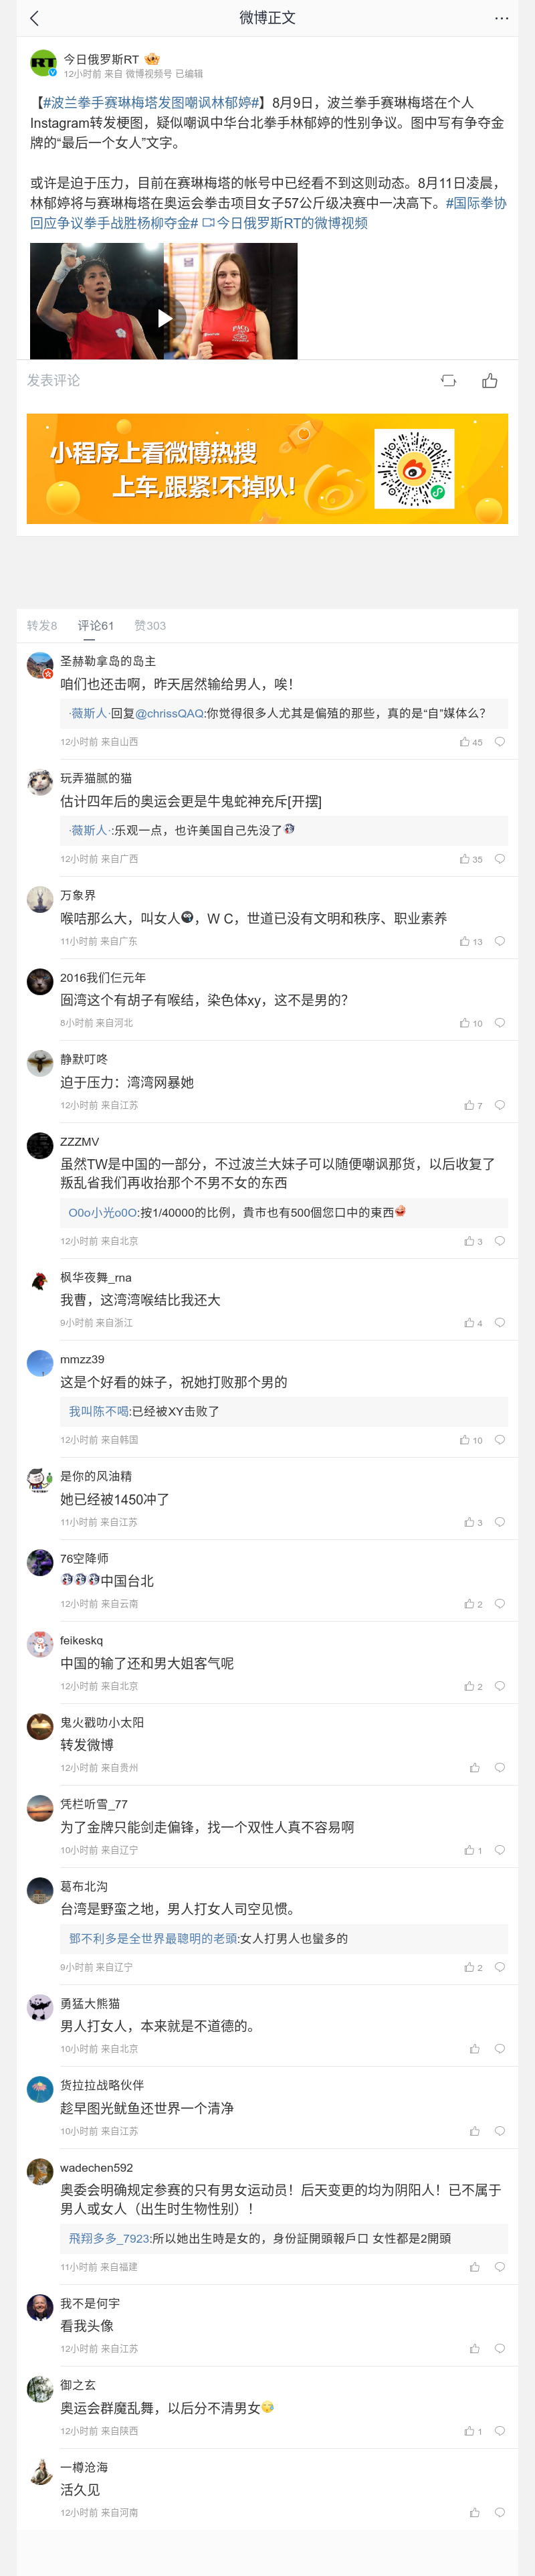Click the 小程序上看微博热搜 banner

(267, 469)
